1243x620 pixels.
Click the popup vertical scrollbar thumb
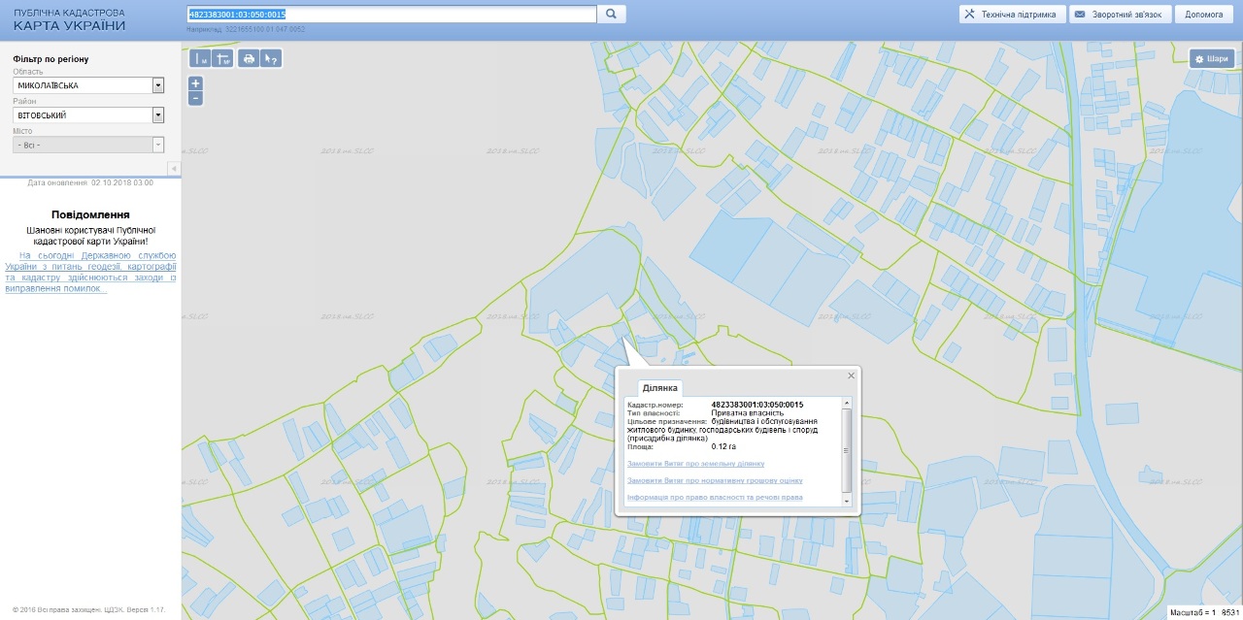[847, 449]
